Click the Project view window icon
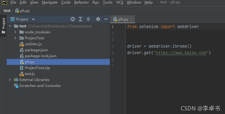 coord(13,19)
